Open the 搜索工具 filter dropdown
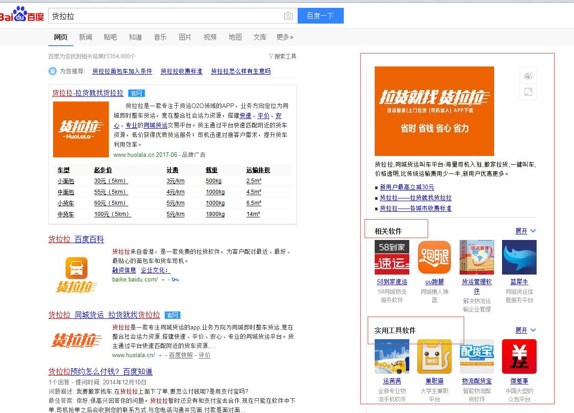The width and height of the screenshot is (574, 413). [x=282, y=56]
